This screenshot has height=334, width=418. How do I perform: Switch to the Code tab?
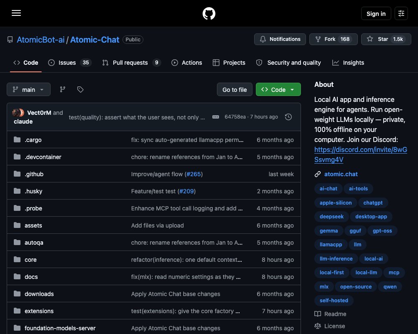[26, 63]
